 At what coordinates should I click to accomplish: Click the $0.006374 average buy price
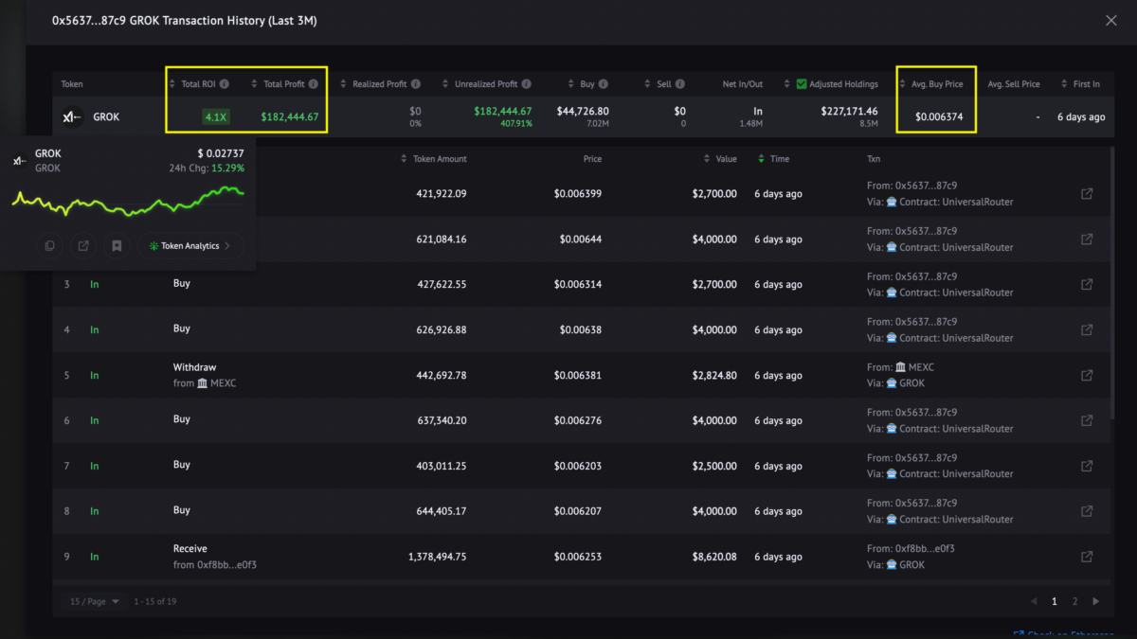tap(939, 117)
